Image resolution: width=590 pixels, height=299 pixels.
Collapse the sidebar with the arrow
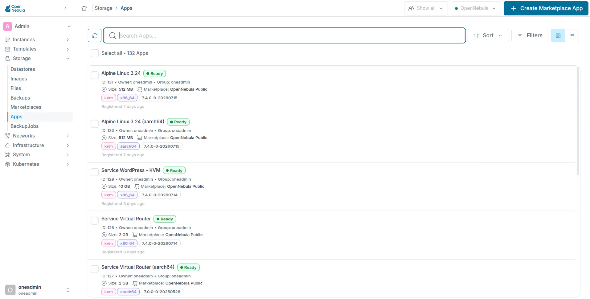pyautogui.click(x=66, y=8)
